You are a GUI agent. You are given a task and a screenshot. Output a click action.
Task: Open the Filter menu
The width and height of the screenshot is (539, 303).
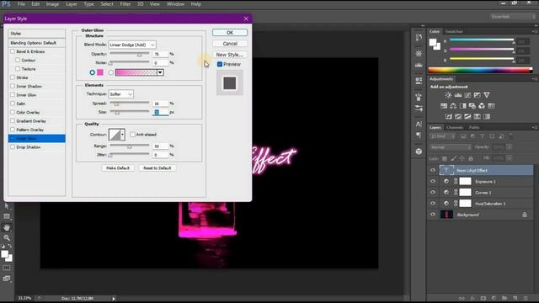pyautogui.click(x=125, y=4)
